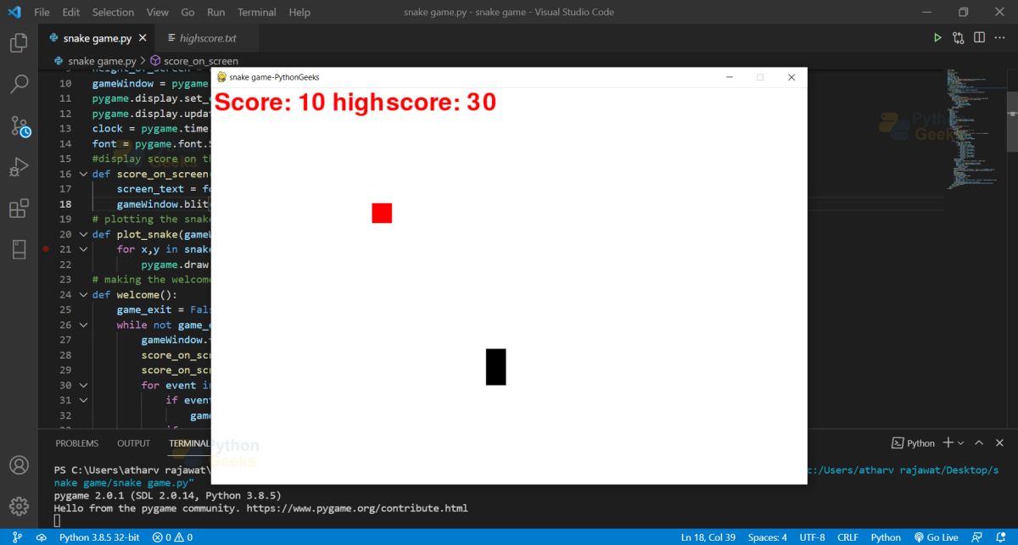The width and height of the screenshot is (1018, 545).
Task: Click the snake game.py breadcrumb item
Action: [102, 61]
